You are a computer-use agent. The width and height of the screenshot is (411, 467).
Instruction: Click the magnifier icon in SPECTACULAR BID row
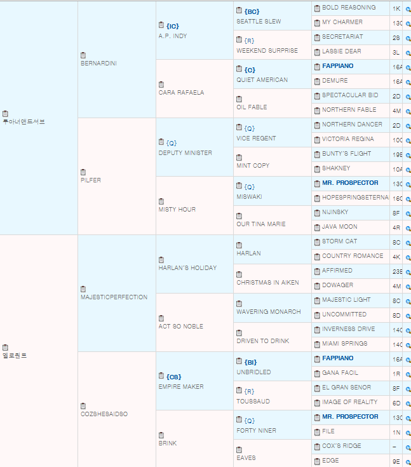pyautogui.click(x=408, y=97)
